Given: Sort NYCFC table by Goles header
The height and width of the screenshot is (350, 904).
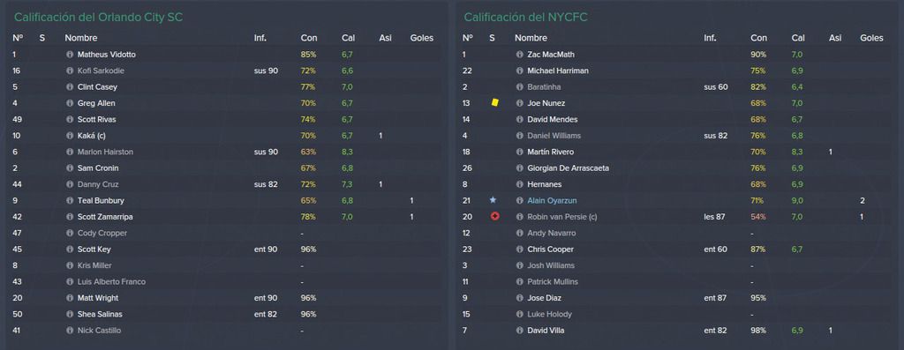Looking at the screenshot, I should tap(871, 38).
